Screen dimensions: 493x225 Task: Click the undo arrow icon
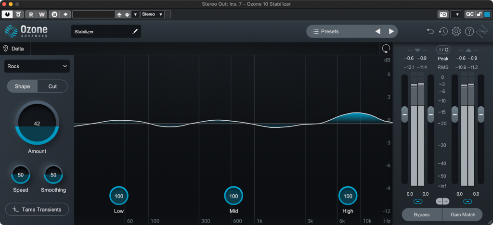[x=430, y=31]
